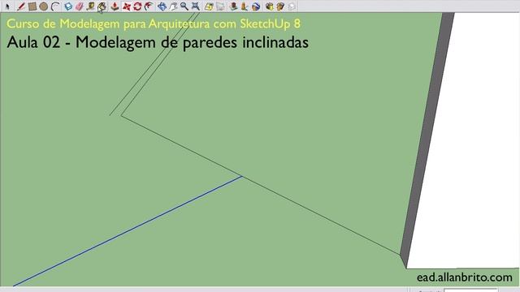This screenshot has width=520, height=292.
Task: Pick the Tape Measure tool
Action: 90,6
